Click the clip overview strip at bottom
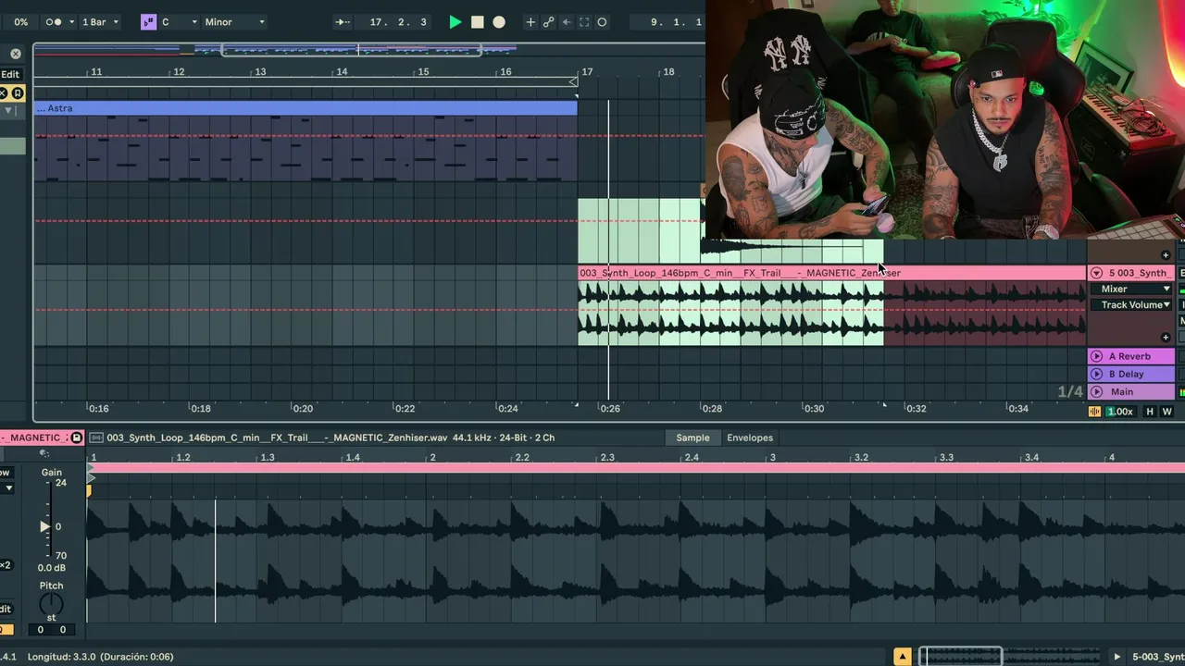 click(1009, 657)
